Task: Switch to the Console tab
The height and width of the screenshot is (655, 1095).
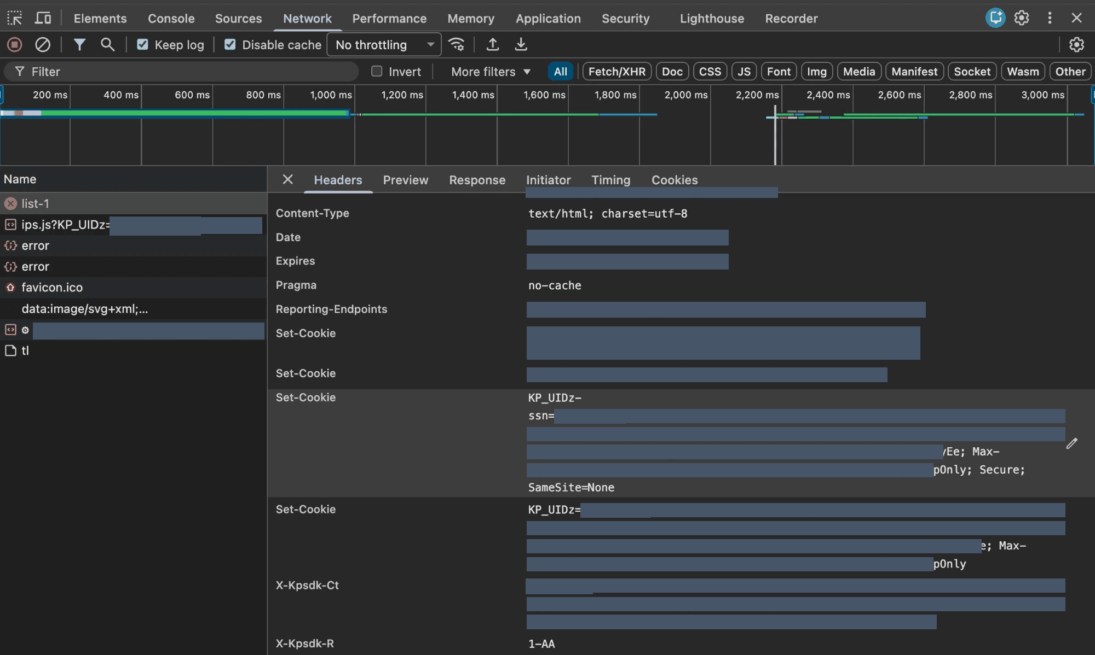Action: point(171,18)
